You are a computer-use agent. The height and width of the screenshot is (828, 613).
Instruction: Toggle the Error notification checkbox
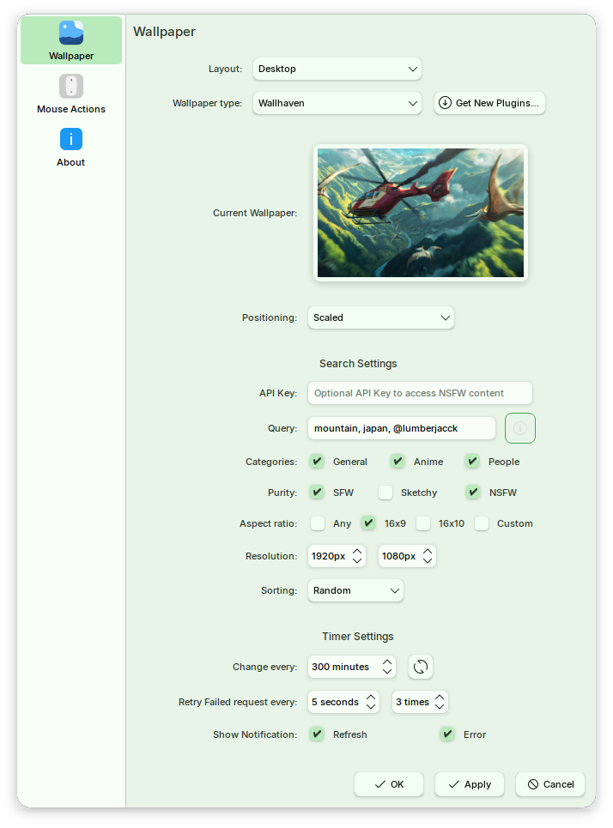(x=447, y=734)
